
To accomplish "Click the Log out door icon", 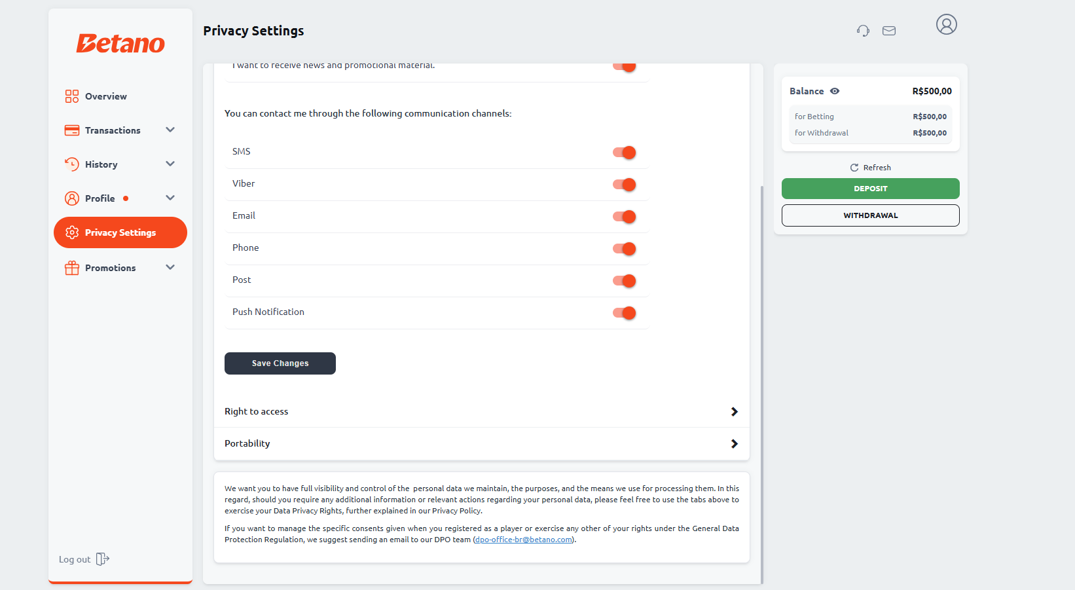I will [102, 559].
